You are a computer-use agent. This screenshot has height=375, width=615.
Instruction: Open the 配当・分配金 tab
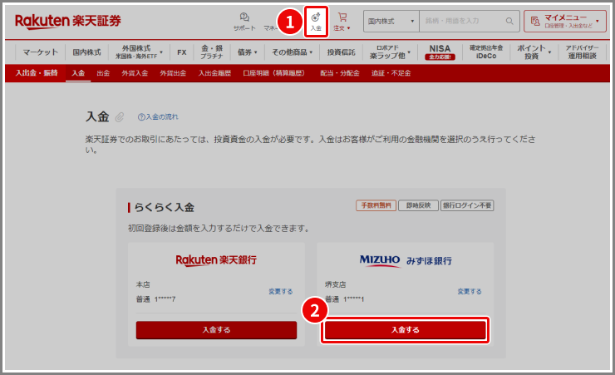point(340,73)
